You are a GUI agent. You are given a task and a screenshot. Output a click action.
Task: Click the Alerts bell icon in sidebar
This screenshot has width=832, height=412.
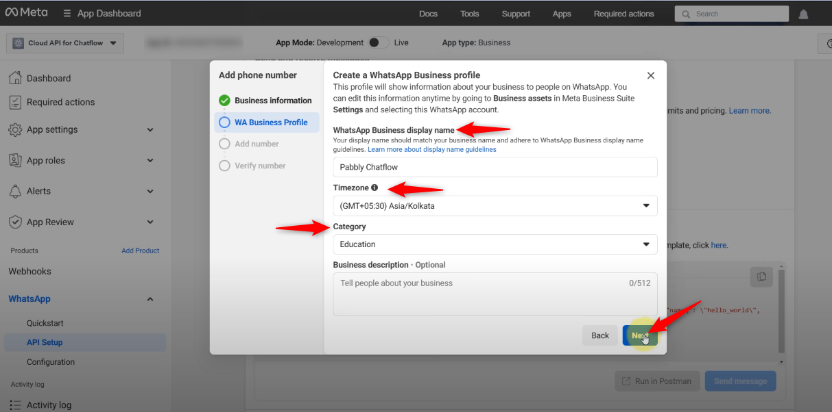[x=15, y=191]
